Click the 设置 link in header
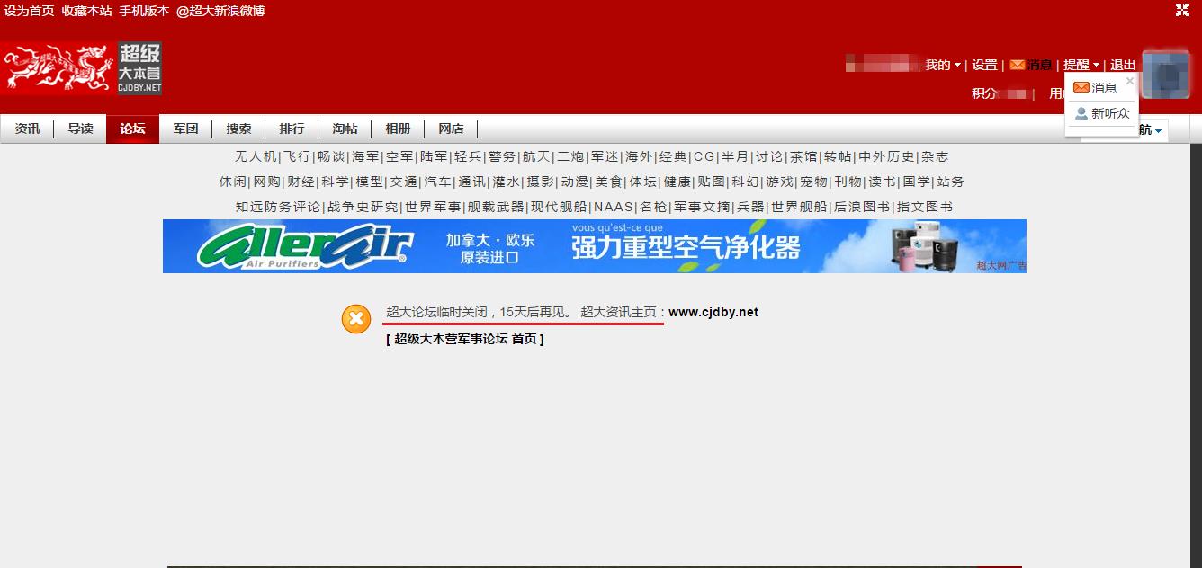 pos(984,65)
